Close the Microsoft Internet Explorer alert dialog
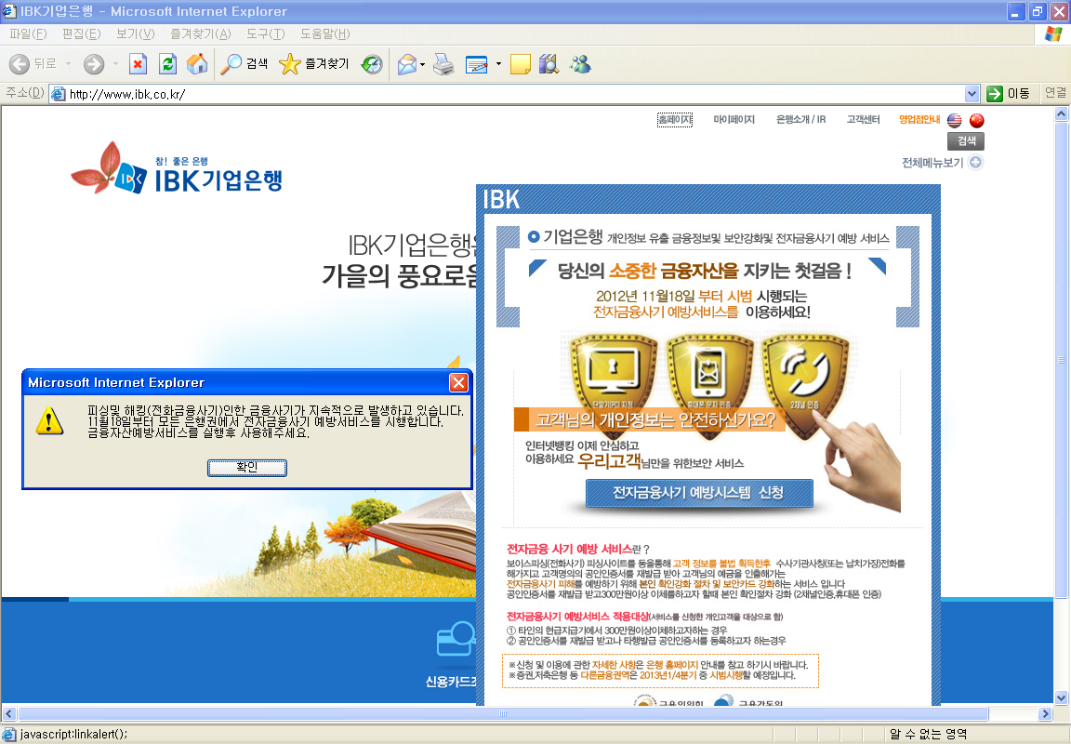 459,382
